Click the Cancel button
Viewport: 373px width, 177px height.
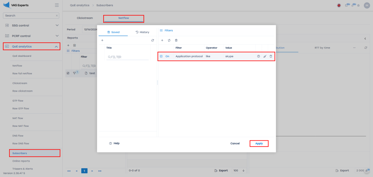tap(235, 143)
